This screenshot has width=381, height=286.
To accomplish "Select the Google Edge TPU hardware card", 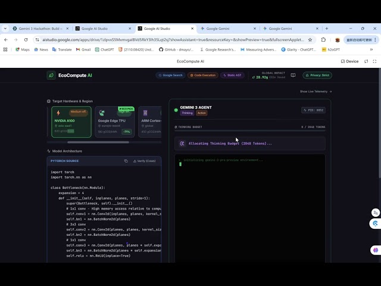I will [115, 122].
